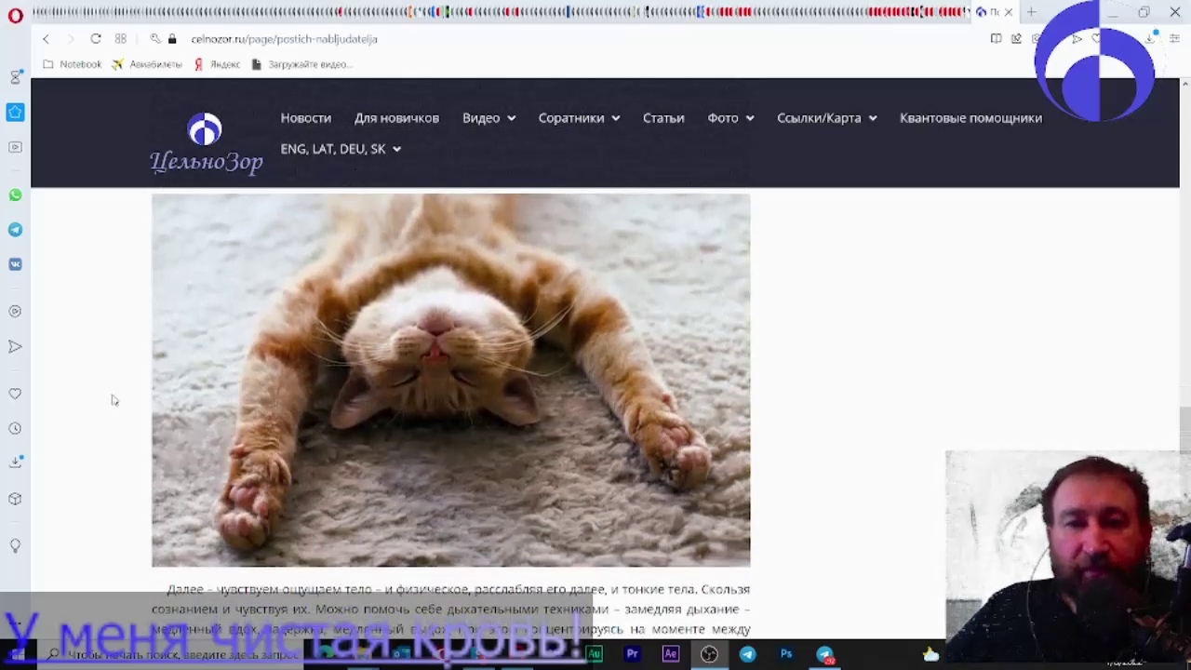The image size is (1191, 670).
Task: Open the Яндекс bookmark
Action: point(217,64)
